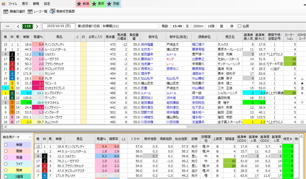Viewport: 306px width, 179px height.
Task: Click the 11R race number button
Action: tap(27, 26)
